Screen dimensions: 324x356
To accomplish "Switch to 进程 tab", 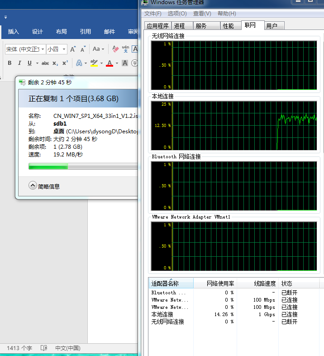I will click(x=182, y=26).
